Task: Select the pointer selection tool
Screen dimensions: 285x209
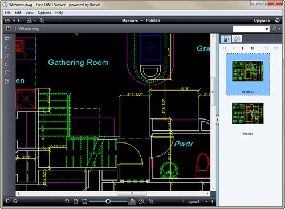Action: pos(42,21)
